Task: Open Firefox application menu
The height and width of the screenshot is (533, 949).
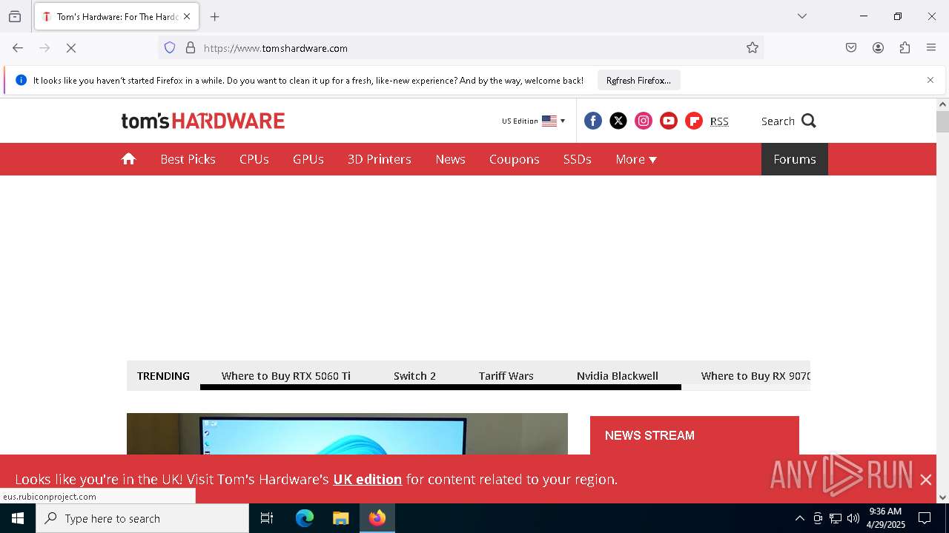Action: (931, 48)
